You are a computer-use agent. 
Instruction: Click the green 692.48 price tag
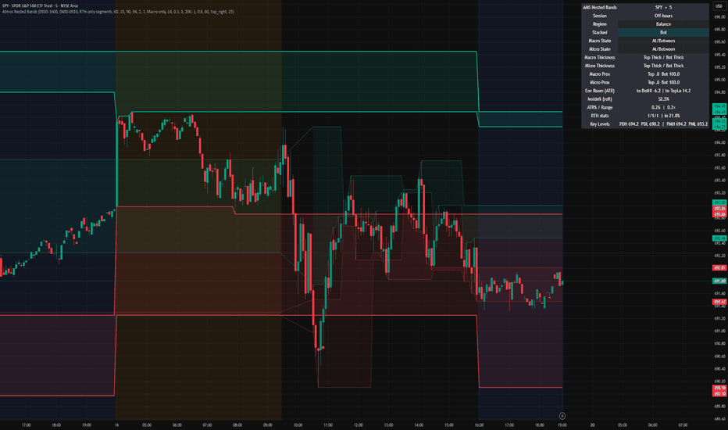pyautogui.click(x=719, y=238)
